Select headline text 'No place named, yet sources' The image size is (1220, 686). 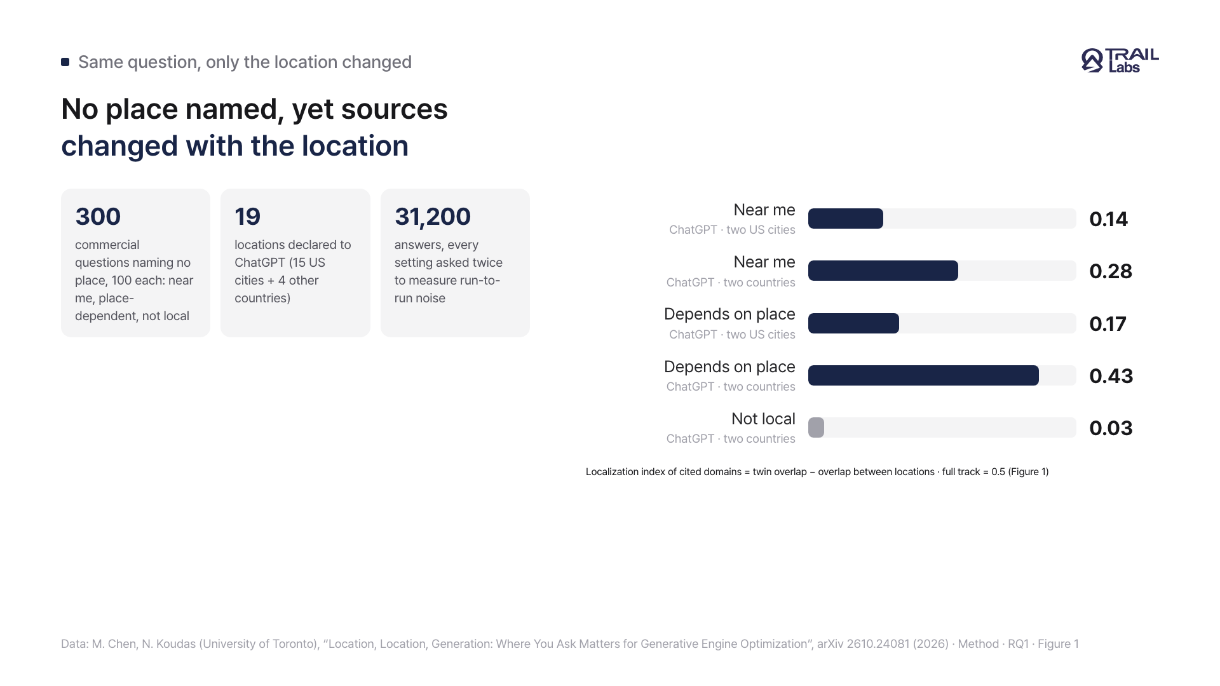(254, 109)
